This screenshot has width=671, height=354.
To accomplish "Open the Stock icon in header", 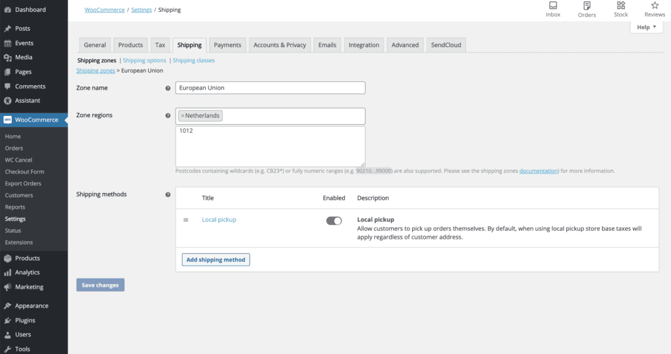I will [621, 5].
